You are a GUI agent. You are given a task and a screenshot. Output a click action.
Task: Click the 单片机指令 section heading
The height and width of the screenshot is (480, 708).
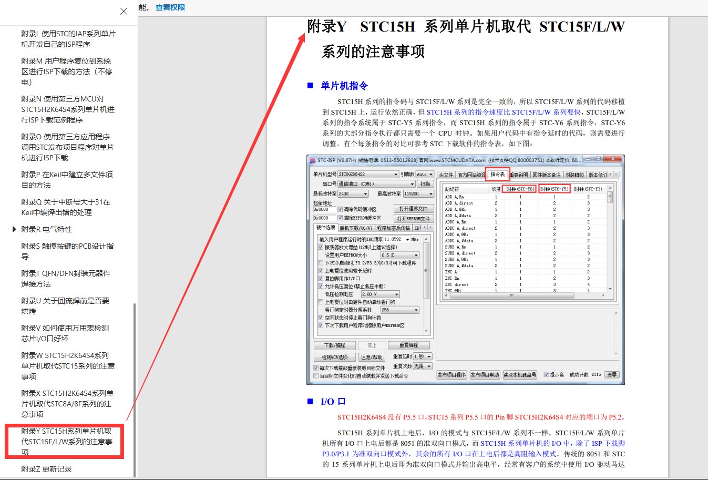[x=344, y=86]
